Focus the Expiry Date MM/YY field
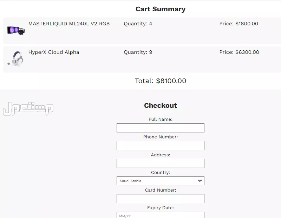Viewport: 281px width, 218px height. pos(160,215)
